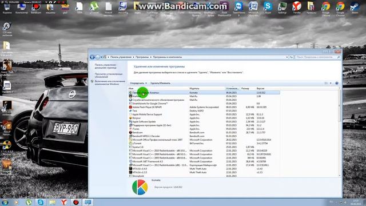This screenshot has height=206, width=366.
Task: Select the Bandicam program row
Action: click(204, 132)
